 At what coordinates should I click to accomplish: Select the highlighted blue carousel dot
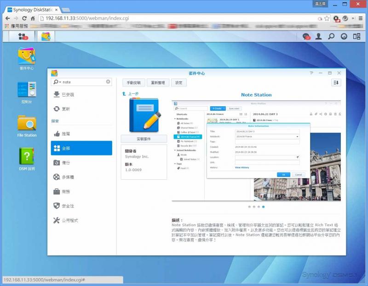[263, 207]
